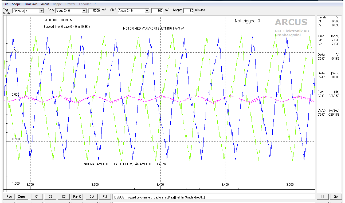Click the Levels C2 value 6.098

click(336, 25)
